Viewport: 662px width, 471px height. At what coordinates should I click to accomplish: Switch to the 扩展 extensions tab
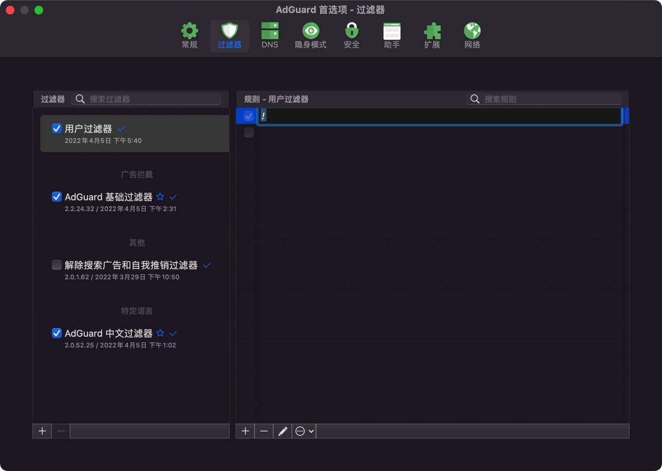432,36
